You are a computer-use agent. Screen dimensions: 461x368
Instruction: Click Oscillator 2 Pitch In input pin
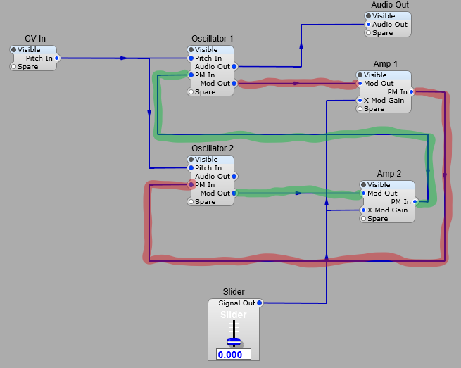(x=191, y=168)
